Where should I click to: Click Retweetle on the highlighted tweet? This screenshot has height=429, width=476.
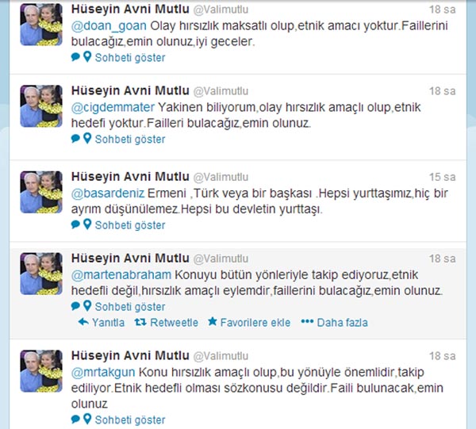(174, 322)
